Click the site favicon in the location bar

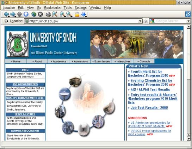click(x=27, y=21)
